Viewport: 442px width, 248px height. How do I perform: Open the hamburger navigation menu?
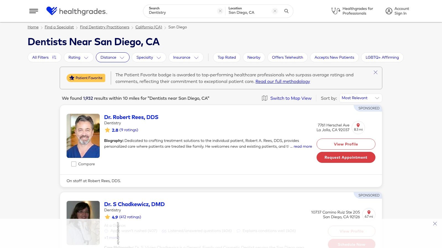33,11
